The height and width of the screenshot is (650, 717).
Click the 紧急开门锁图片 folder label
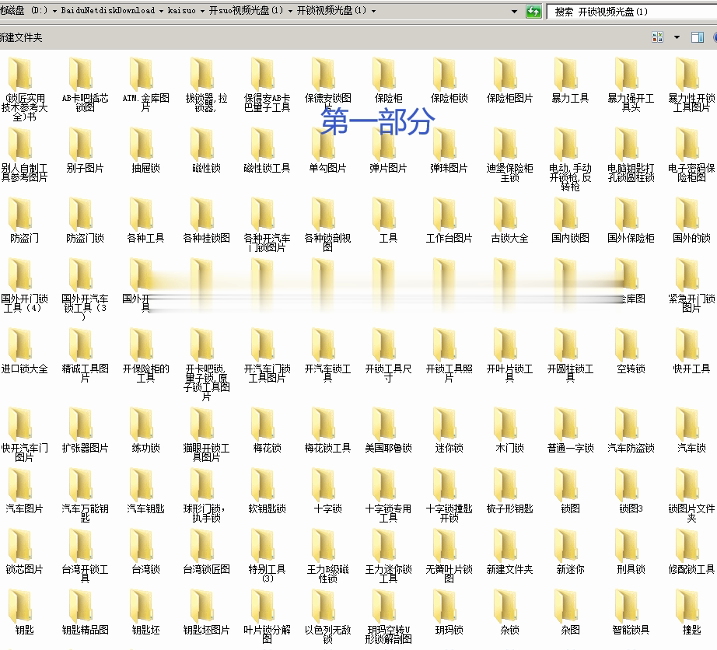tap(691, 303)
